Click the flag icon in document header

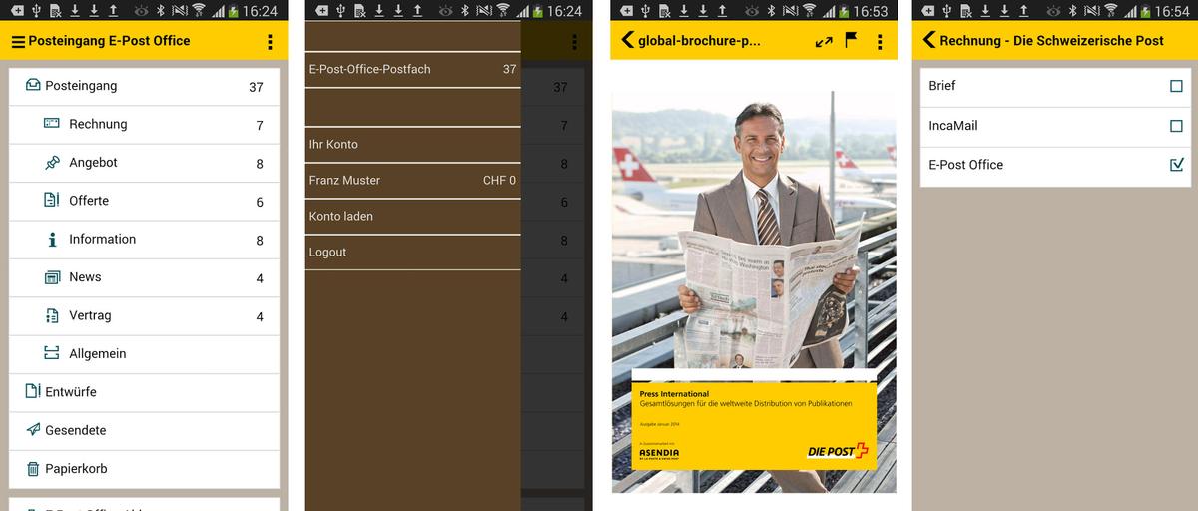851,41
